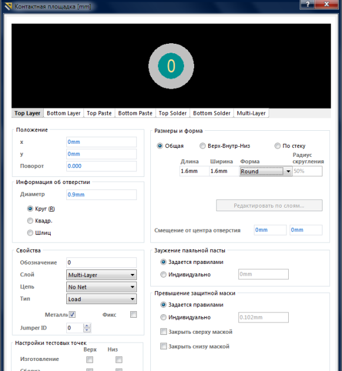Select the Bottom Solder tab
Screen dimensions: 342x371
click(x=212, y=113)
